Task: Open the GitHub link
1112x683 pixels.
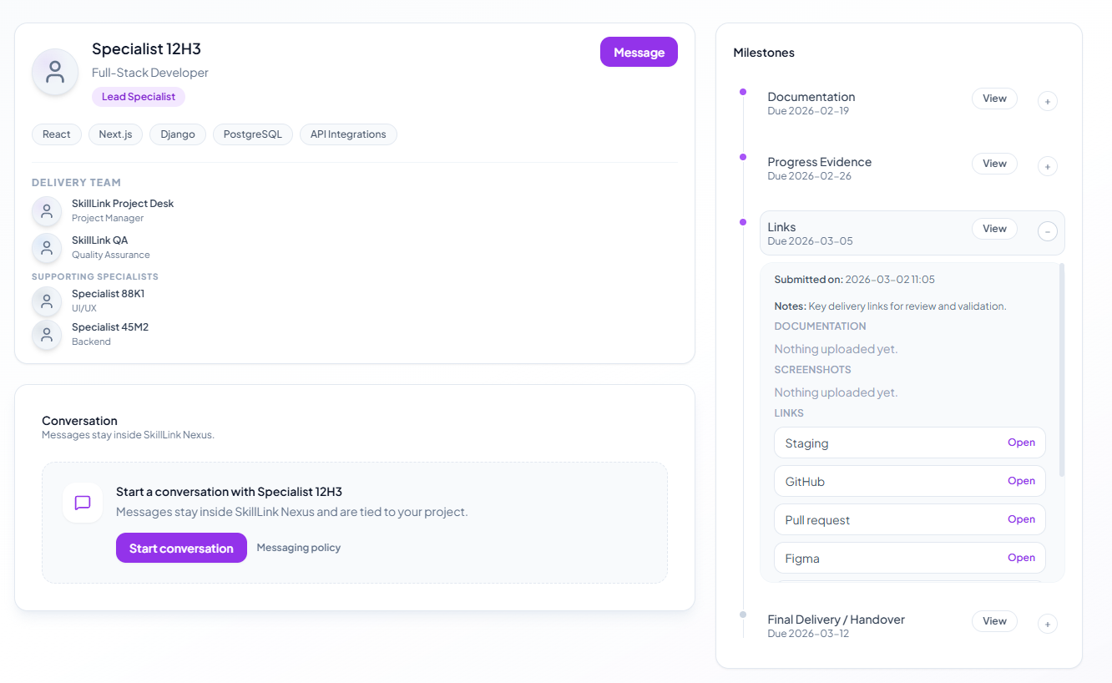Action: point(1021,480)
